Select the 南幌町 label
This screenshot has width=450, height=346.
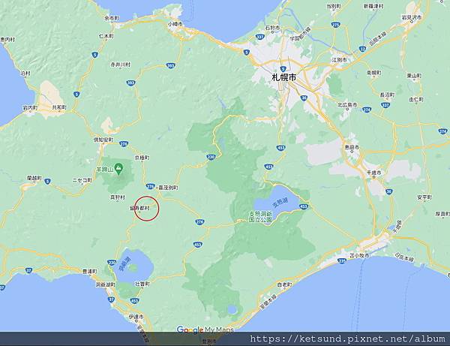[x=373, y=73]
